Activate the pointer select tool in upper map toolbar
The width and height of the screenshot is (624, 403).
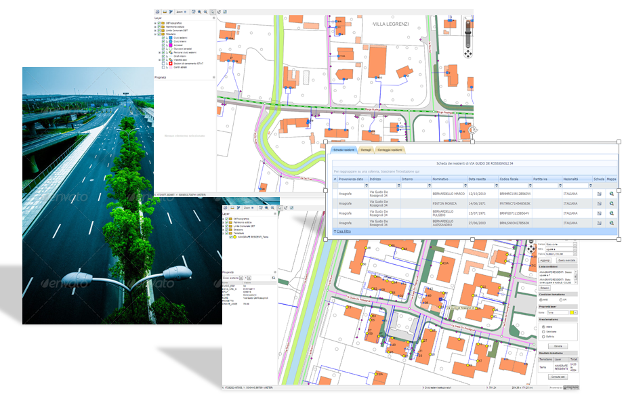(213, 12)
